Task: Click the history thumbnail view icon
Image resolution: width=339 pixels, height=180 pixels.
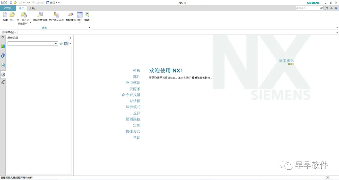Action: 66,44
